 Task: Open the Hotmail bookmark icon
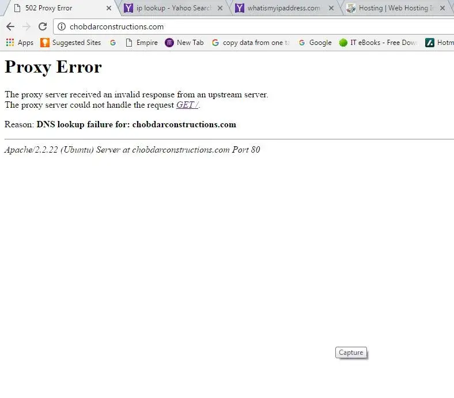[430, 43]
